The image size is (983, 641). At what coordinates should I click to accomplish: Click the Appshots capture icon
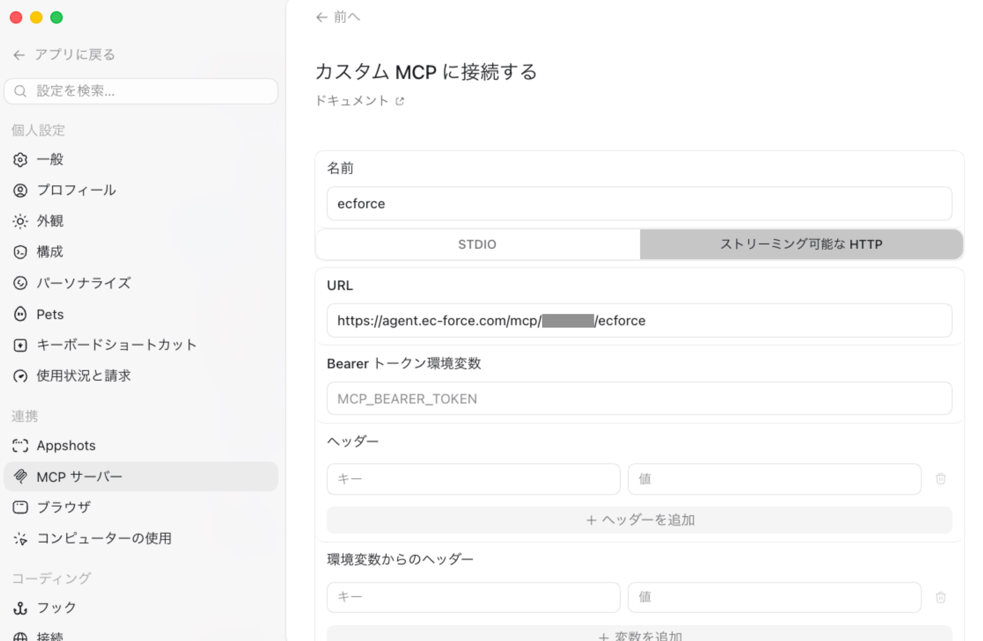[20, 446]
